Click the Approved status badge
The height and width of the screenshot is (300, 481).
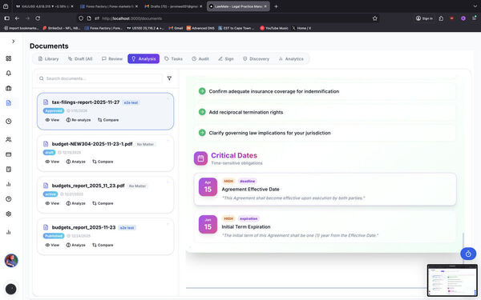[54, 110]
